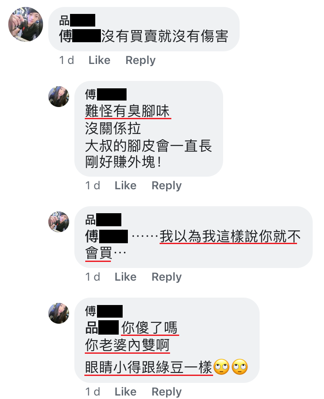This screenshot has width=324, height=399.
Task: Open tagged name 傅 before 我以為我這樣說
Action: [x=106, y=236]
